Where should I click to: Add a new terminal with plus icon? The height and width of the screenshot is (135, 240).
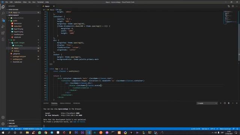coord(220,103)
